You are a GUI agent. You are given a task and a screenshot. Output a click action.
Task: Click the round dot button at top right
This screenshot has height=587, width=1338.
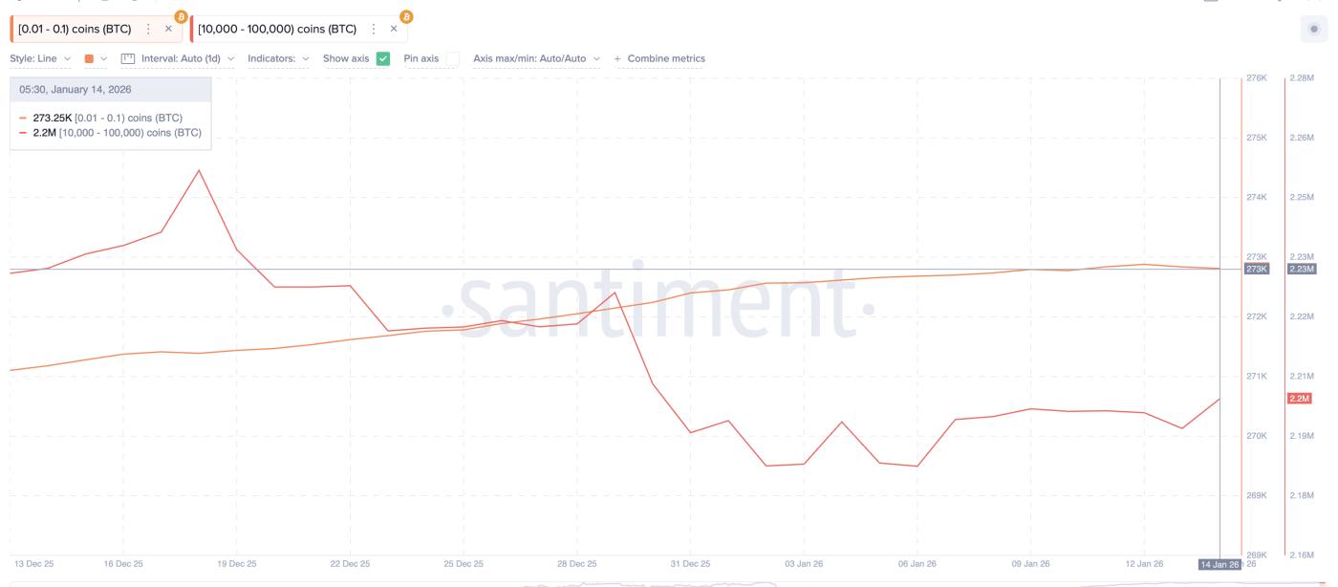tap(1315, 30)
